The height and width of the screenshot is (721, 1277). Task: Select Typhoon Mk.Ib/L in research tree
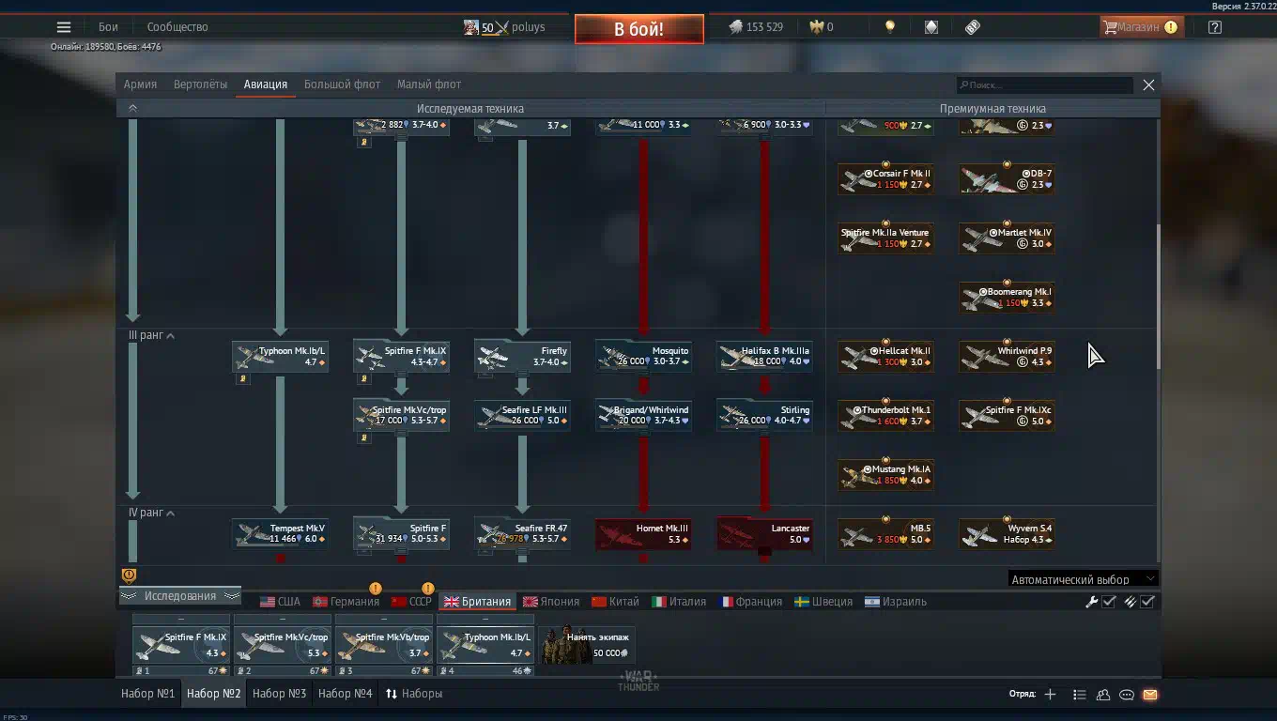click(x=280, y=357)
